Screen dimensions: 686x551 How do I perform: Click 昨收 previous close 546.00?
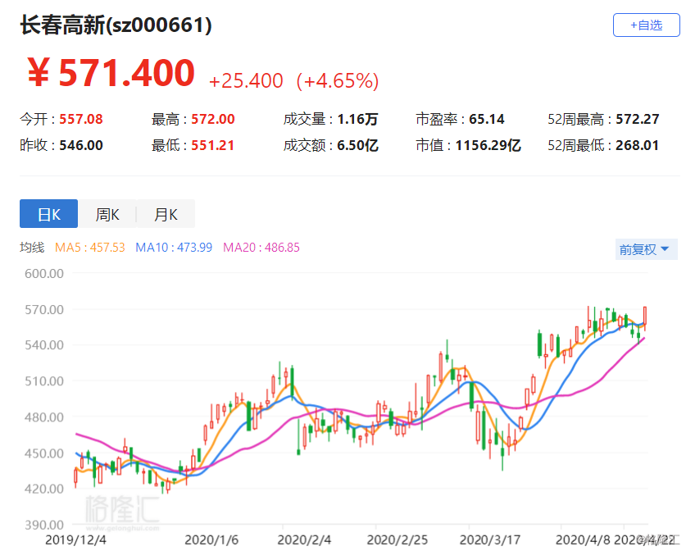(x=81, y=145)
